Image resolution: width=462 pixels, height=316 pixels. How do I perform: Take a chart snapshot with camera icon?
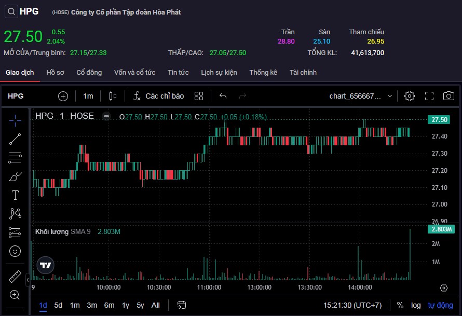tap(449, 96)
